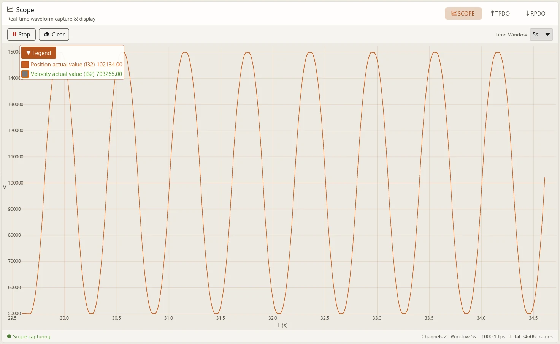This screenshot has height=344, width=560.
Task: Open the TPDO tab
Action: click(500, 13)
